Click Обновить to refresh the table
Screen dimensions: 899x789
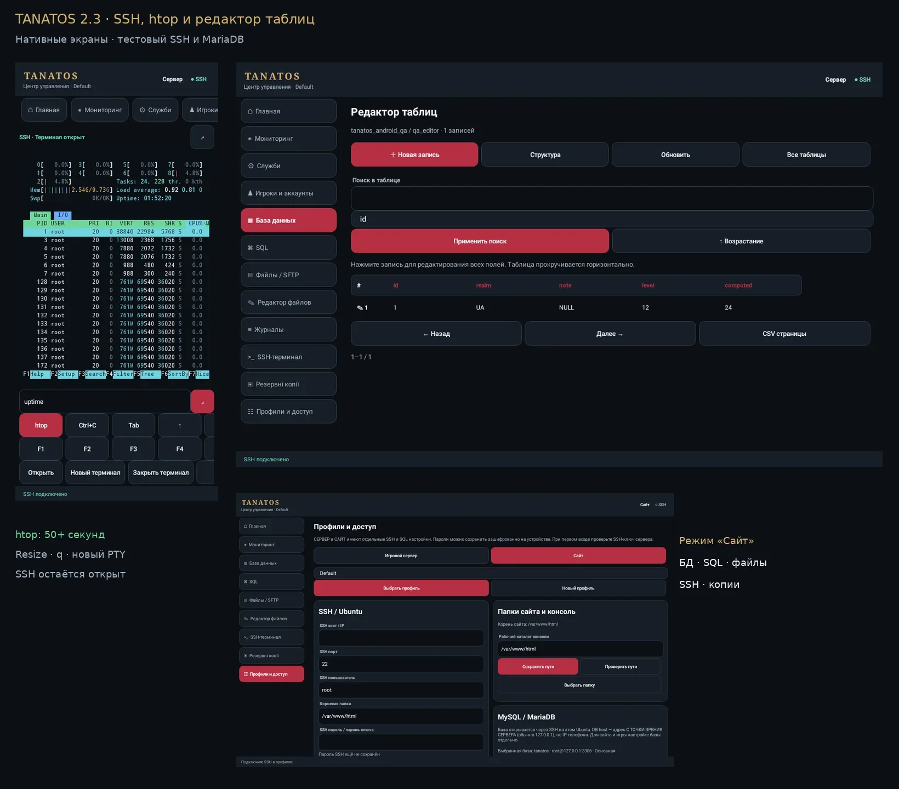click(x=675, y=155)
